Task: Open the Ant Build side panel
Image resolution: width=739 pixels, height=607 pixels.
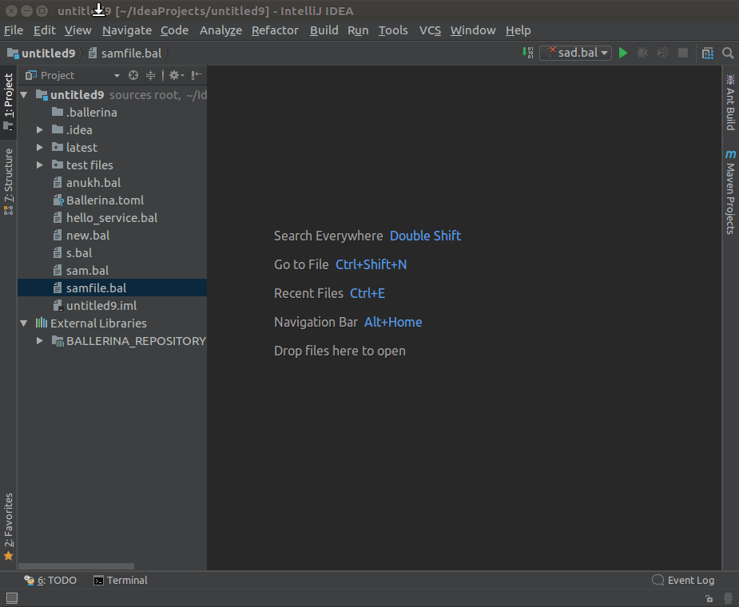Action: [730, 102]
